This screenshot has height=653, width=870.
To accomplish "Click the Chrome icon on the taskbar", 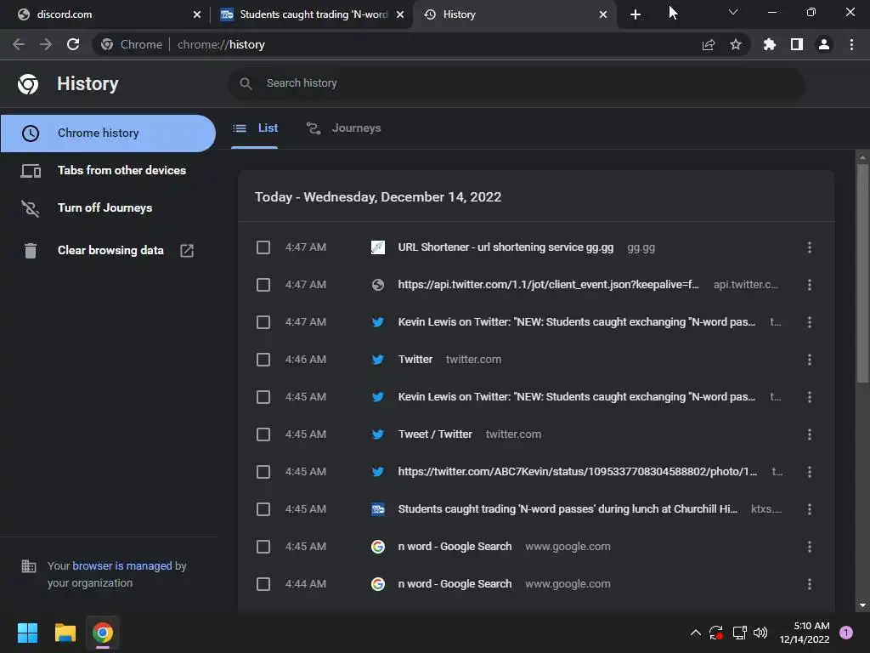I will (x=103, y=633).
